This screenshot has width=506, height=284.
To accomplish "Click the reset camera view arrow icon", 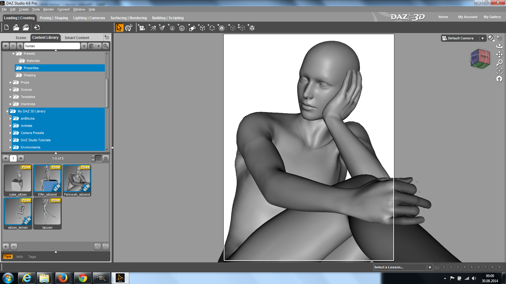I will [x=499, y=79].
